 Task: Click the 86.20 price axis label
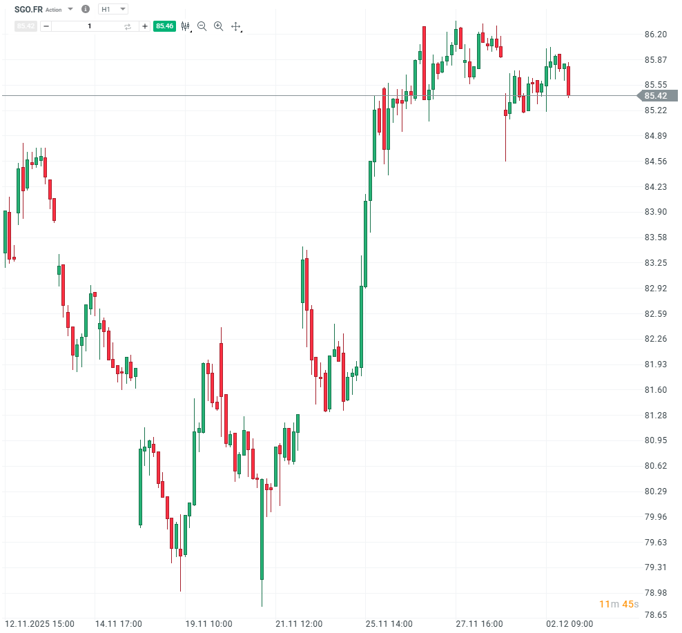pyautogui.click(x=655, y=35)
